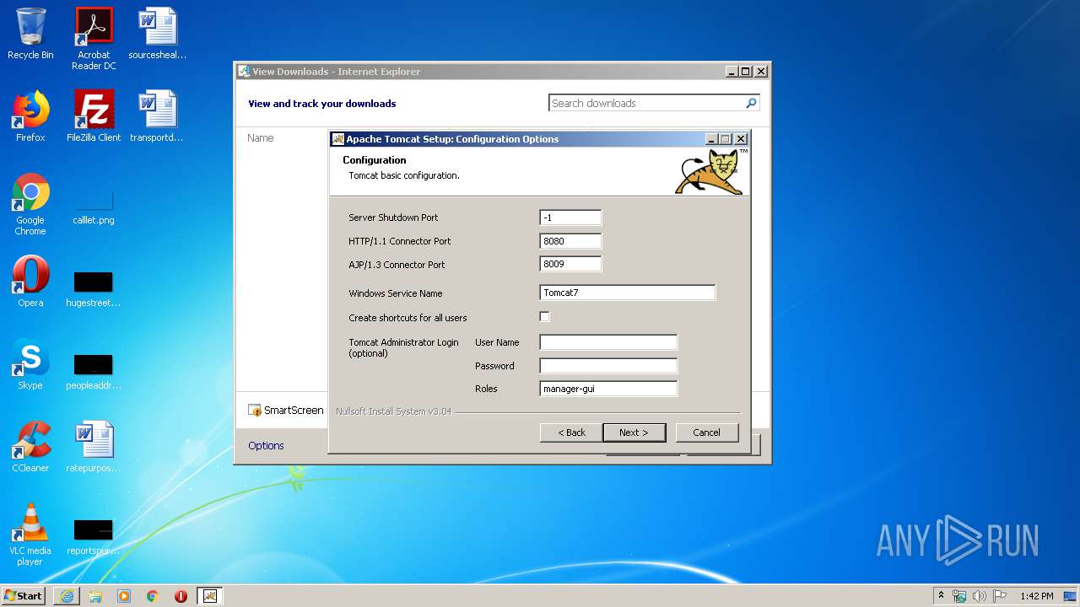Launch CCleaner desktop shortcut
This screenshot has height=607, width=1080.
tap(30, 447)
